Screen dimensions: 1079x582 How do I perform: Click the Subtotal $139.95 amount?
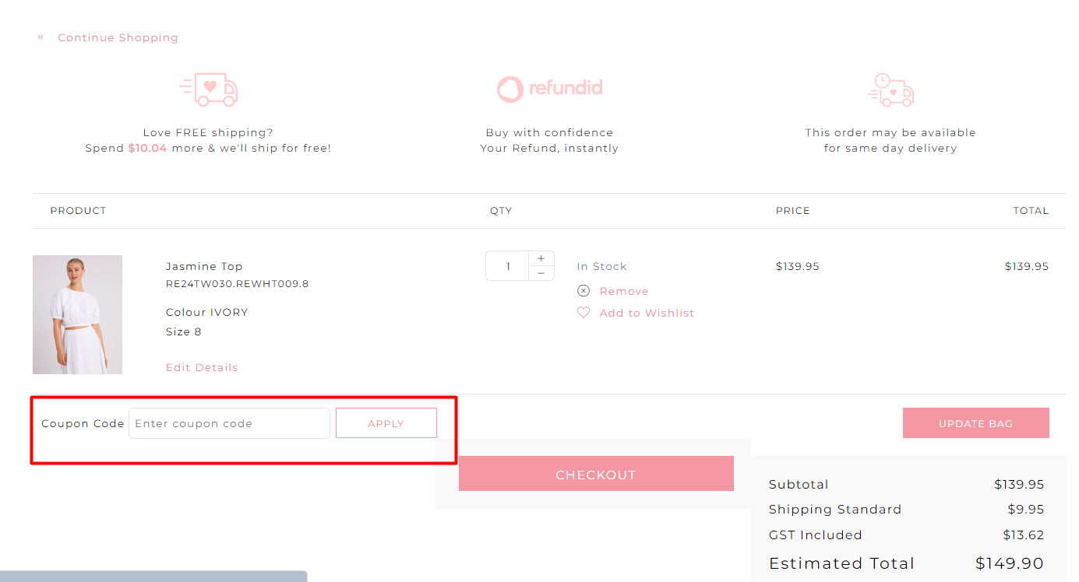[x=1019, y=484]
